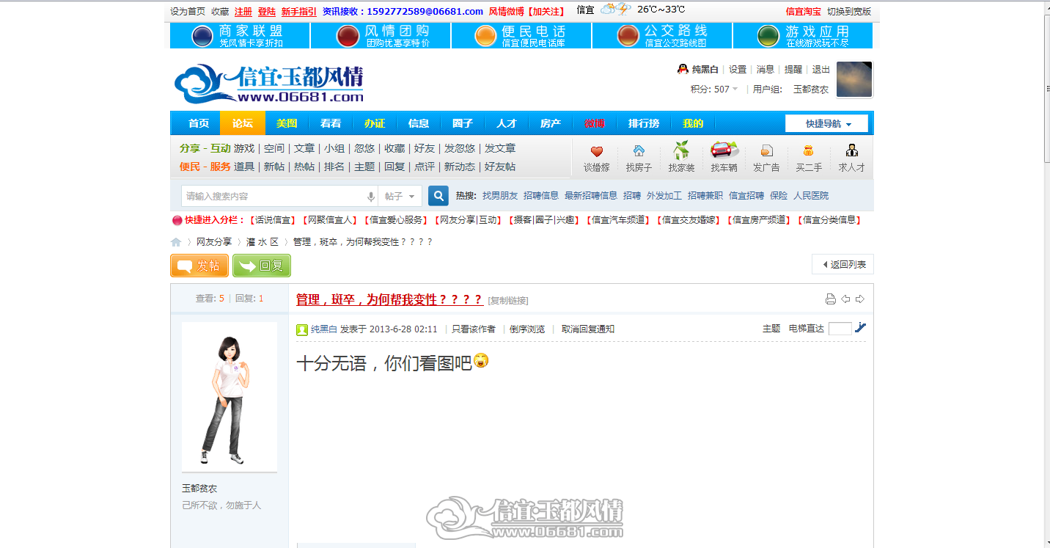Click the 复制链接 link
The height and width of the screenshot is (548, 1050).
[508, 301]
